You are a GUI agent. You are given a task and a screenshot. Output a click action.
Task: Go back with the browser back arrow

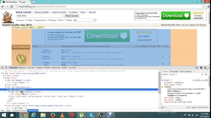[x=3, y=7]
